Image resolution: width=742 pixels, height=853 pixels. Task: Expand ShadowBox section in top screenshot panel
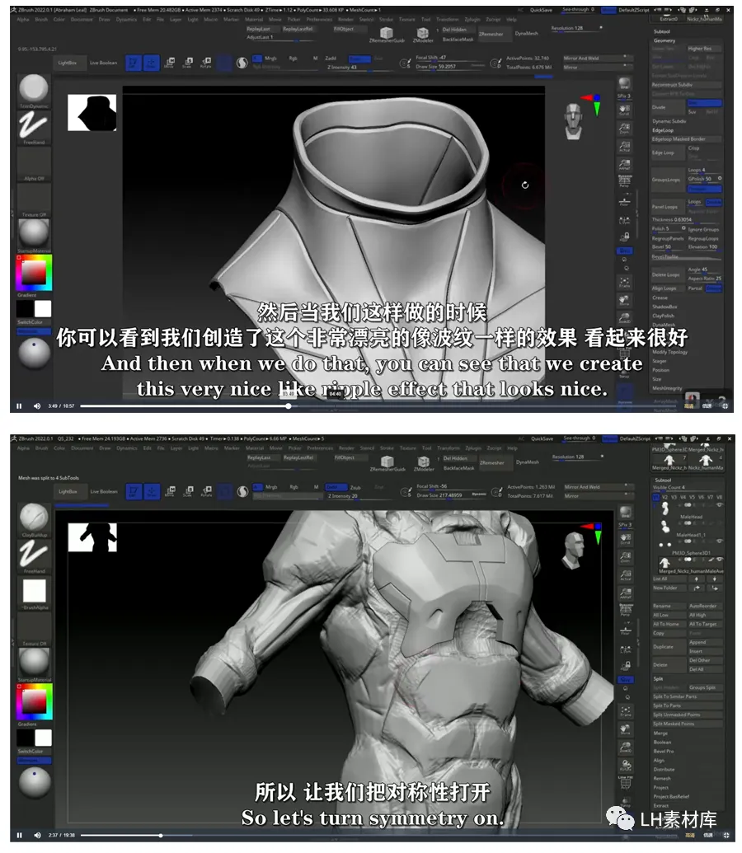pos(665,307)
